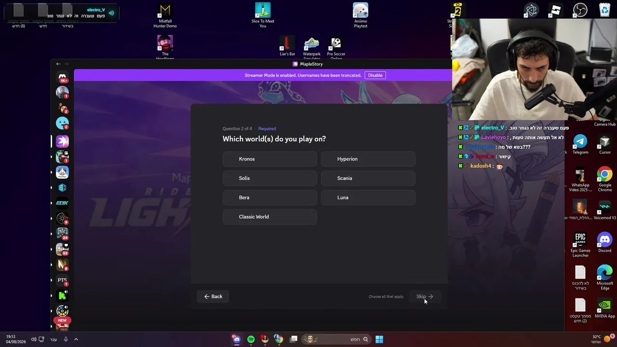Click the taskbar microphone icon

(66, 339)
